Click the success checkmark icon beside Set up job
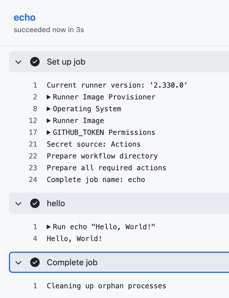The width and height of the screenshot is (229, 298). 35,62
